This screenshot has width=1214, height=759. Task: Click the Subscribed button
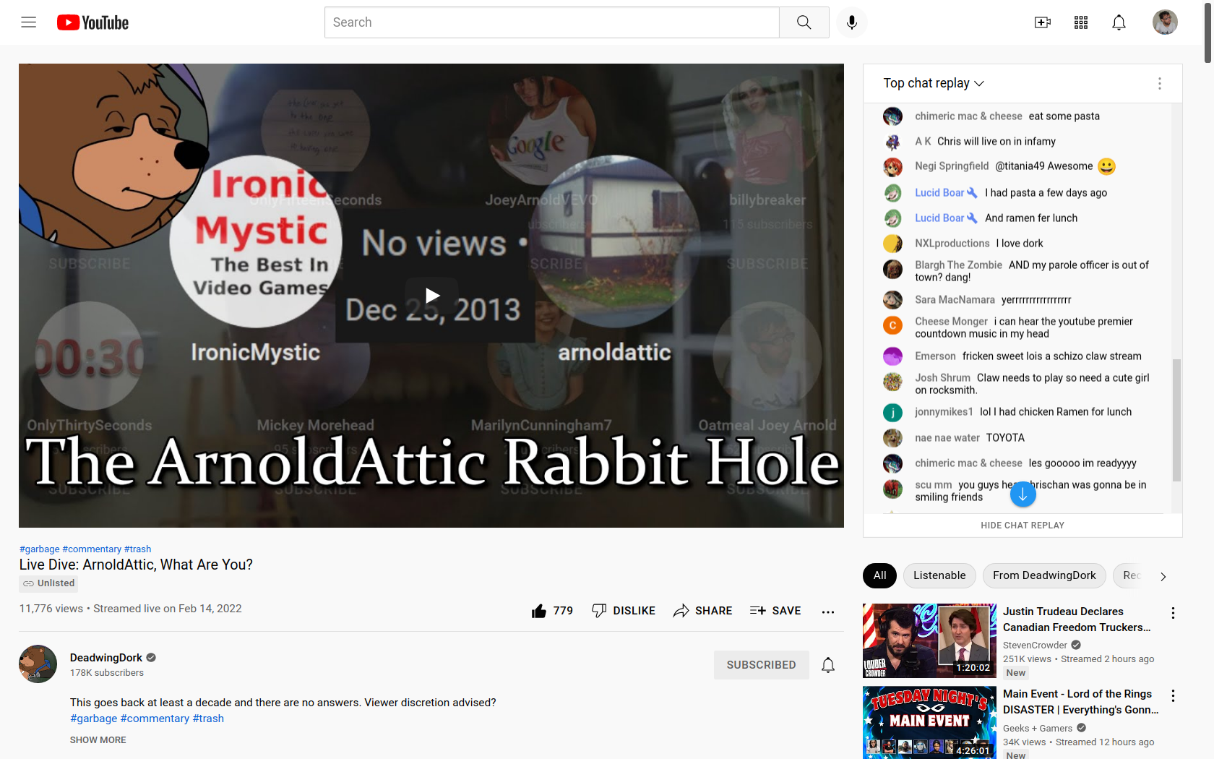(x=761, y=665)
